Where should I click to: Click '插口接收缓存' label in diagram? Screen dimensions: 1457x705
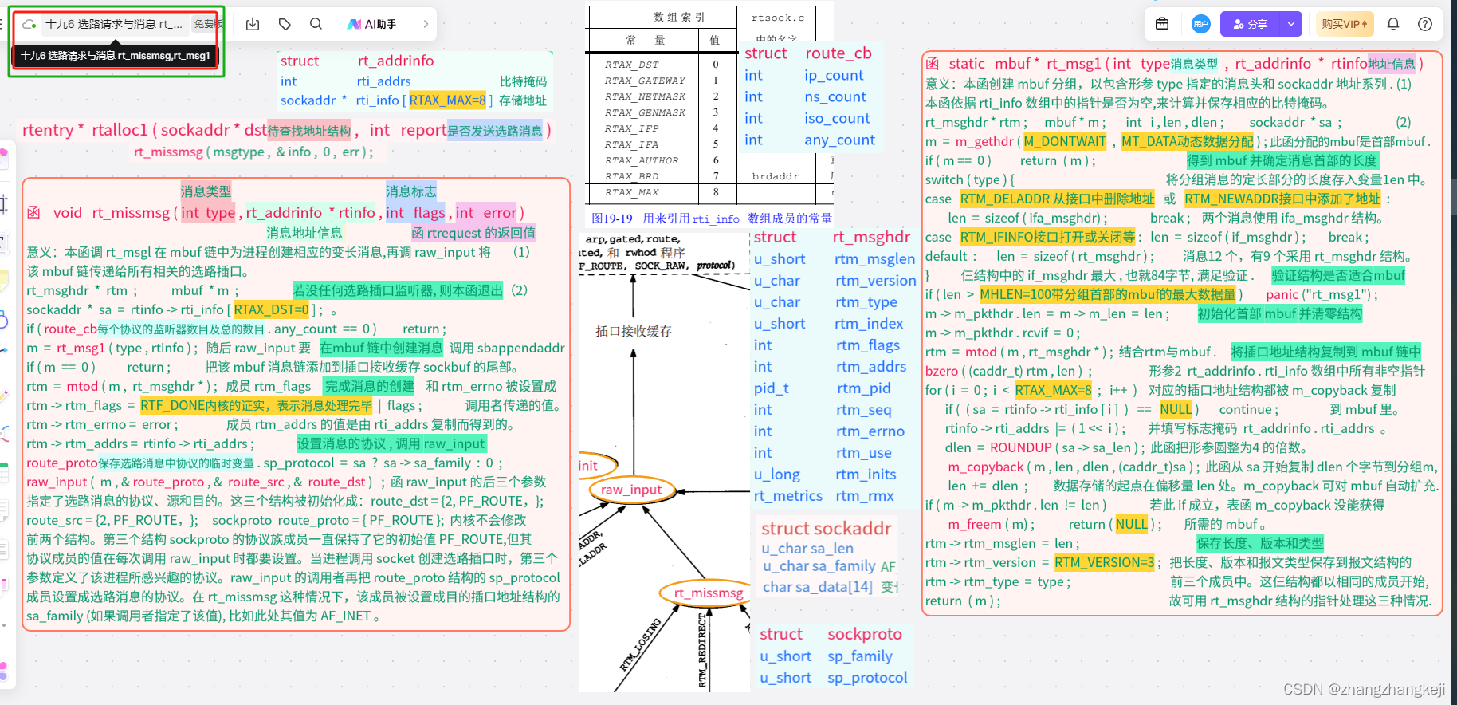pyautogui.click(x=633, y=331)
